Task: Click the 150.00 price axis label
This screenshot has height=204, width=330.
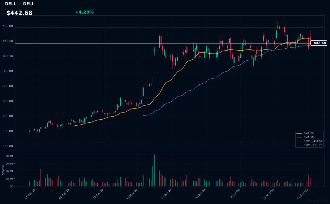Action: (8, 131)
